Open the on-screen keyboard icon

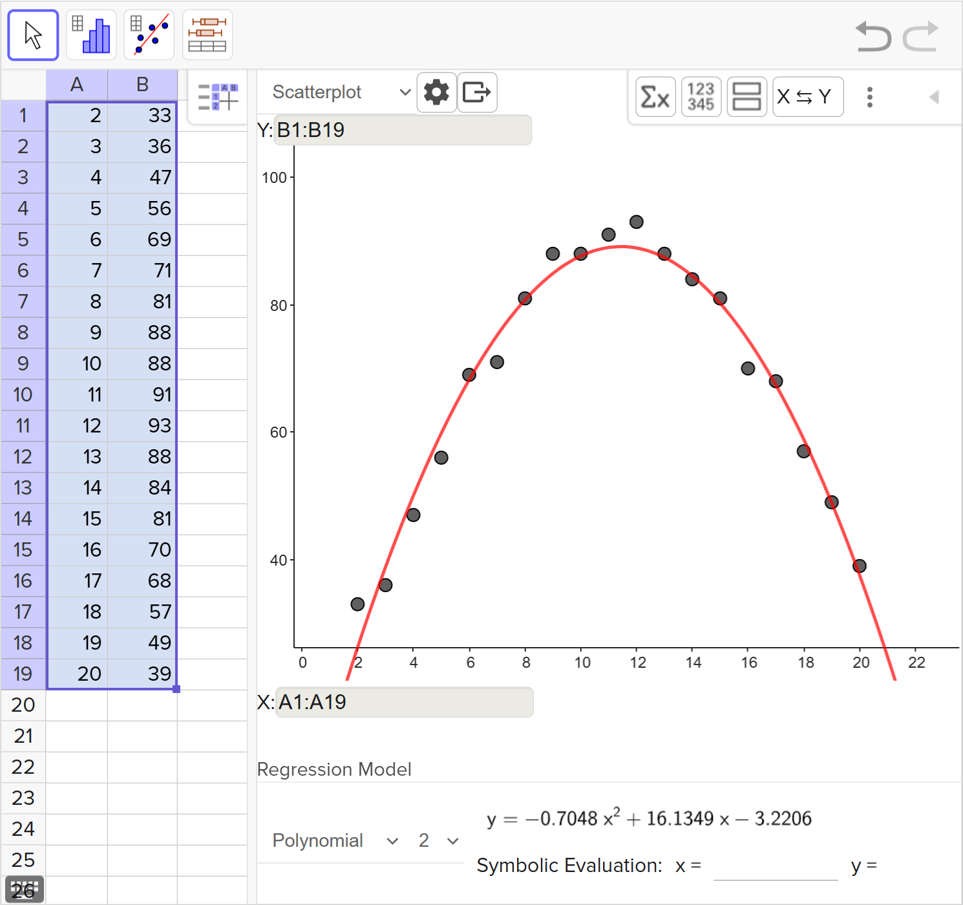coord(25,889)
